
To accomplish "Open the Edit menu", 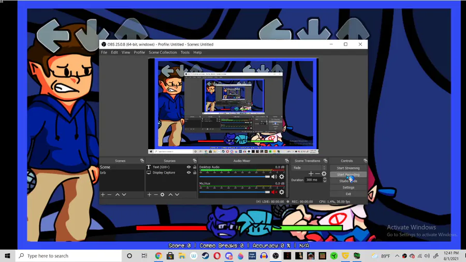I will pyautogui.click(x=114, y=52).
